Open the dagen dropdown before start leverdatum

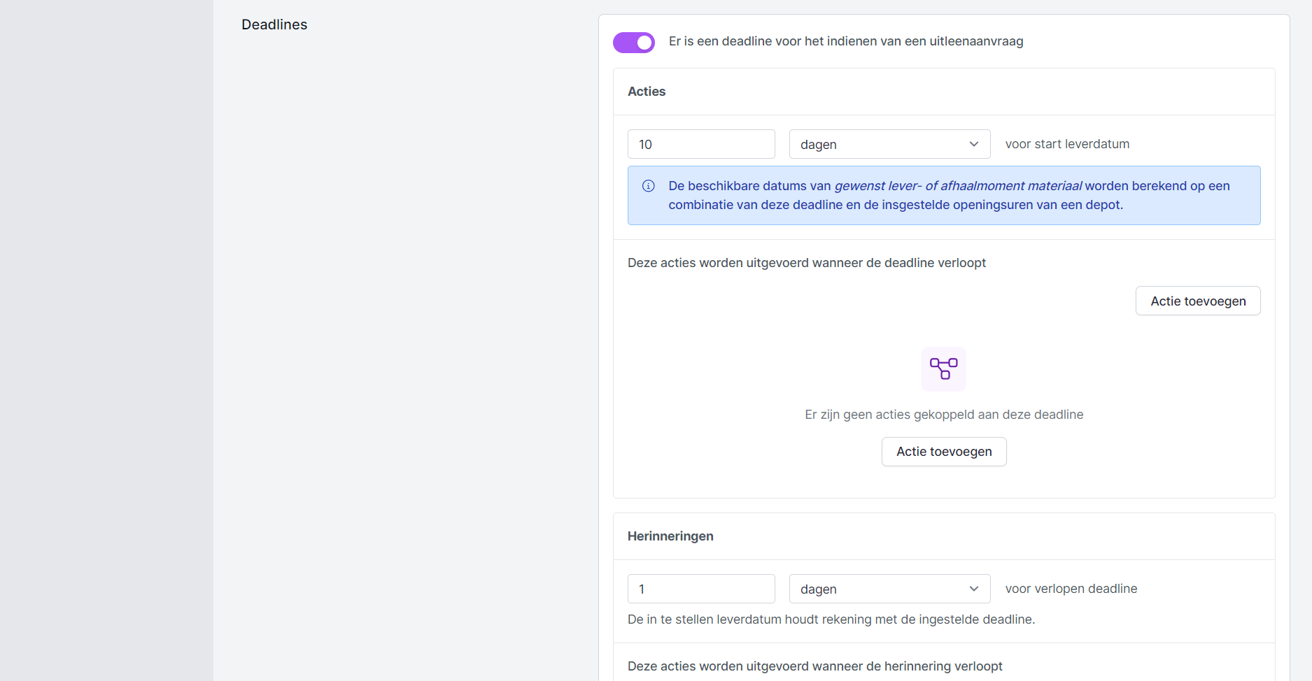click(889, 144)
